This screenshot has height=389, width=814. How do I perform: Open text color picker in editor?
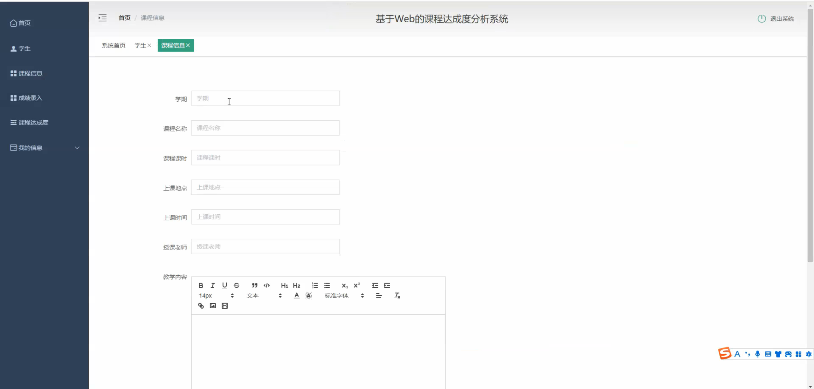click(296, 295)
